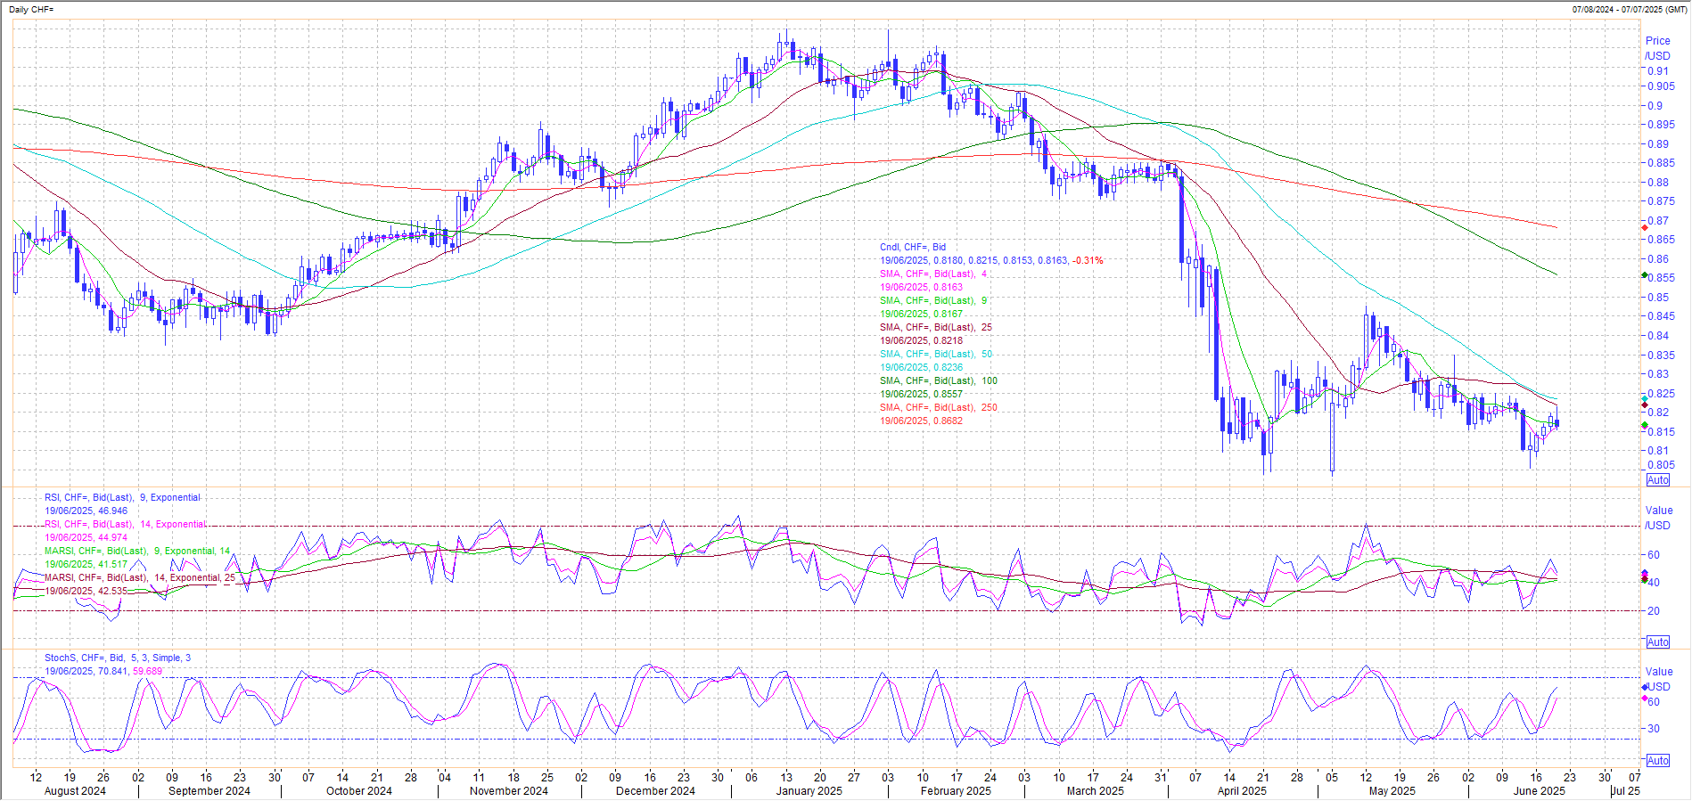Click the dark green SMA 100 axis marker
Screen dimensions: 1692x801
[1644, 275]
